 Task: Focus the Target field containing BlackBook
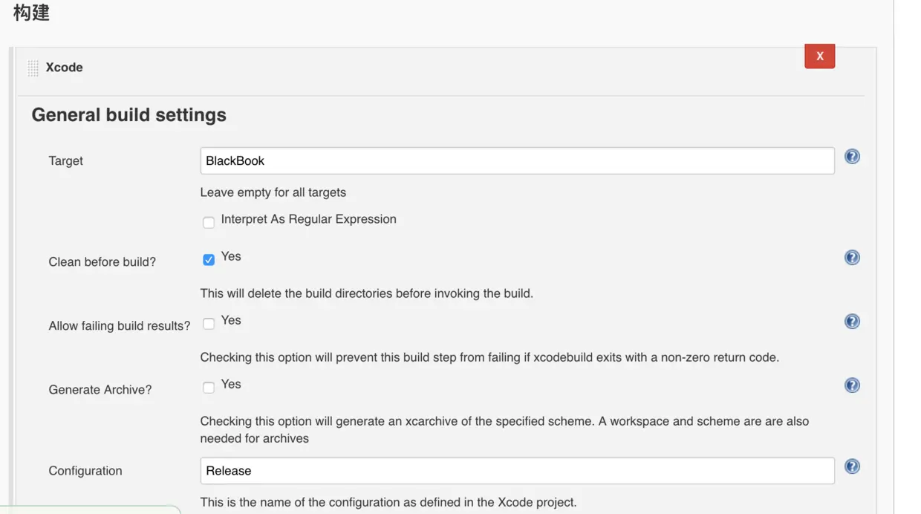[517, 160]
